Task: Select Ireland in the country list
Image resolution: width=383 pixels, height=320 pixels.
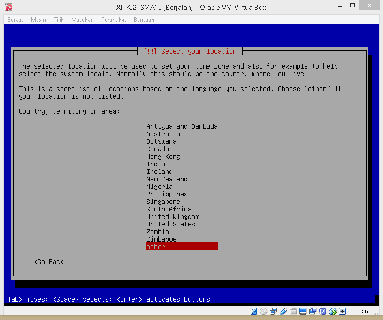Action: [182, 172]
